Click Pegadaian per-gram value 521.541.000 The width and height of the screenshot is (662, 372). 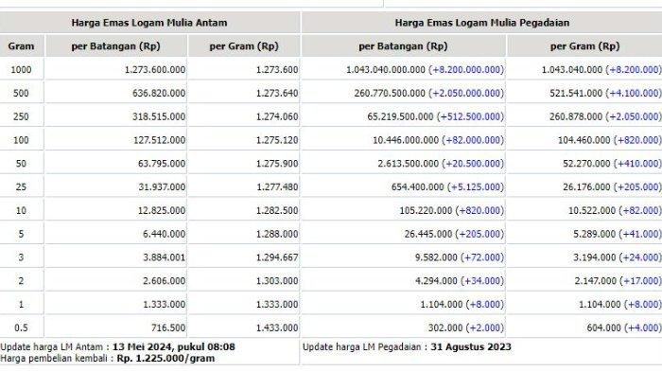(x=576, y=93)
